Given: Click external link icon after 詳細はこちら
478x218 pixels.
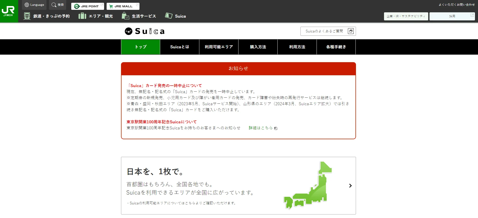Looking at the screenshot, I should point(276,128).
